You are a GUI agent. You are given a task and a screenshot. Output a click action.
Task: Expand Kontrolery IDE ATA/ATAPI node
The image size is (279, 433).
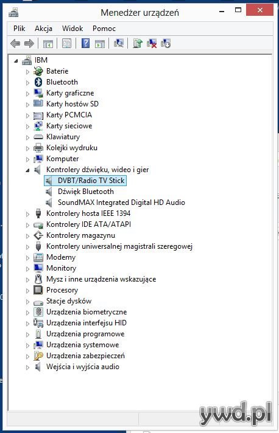[x=27, y=225]
